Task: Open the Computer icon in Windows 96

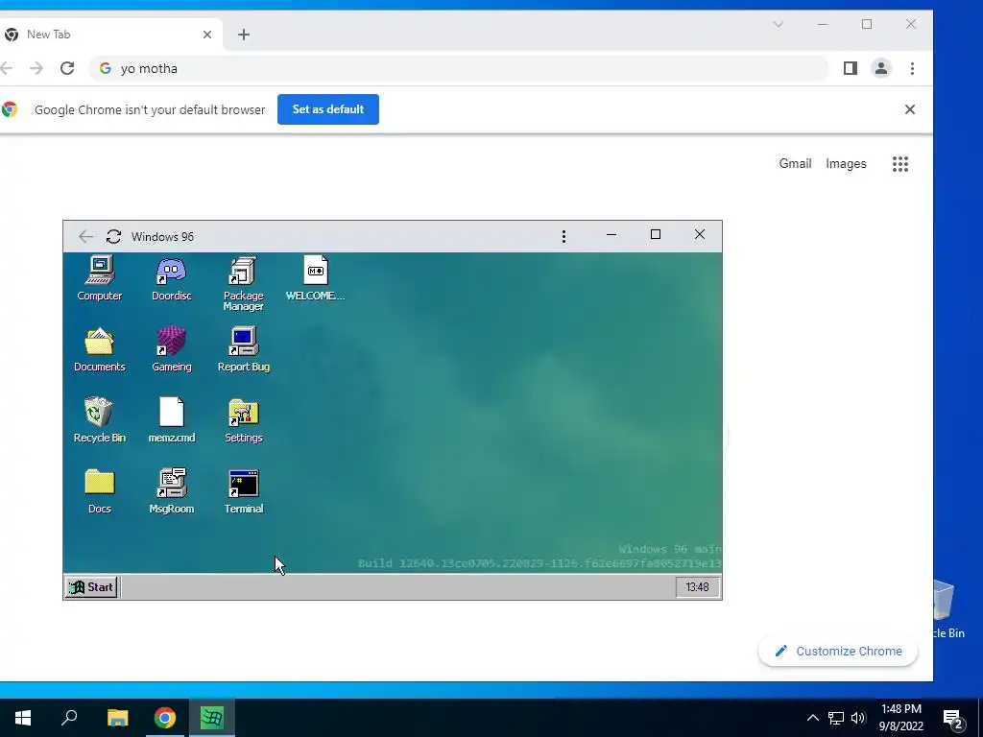Action: [100, 278]
